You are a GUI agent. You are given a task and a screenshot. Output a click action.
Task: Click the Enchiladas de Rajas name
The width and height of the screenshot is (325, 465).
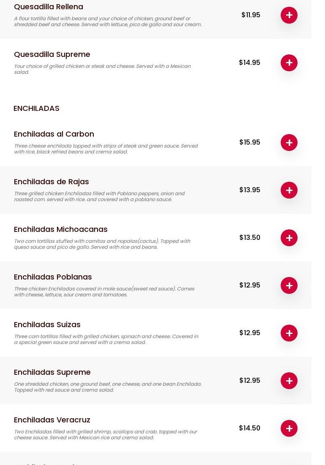tap(51, 182)
